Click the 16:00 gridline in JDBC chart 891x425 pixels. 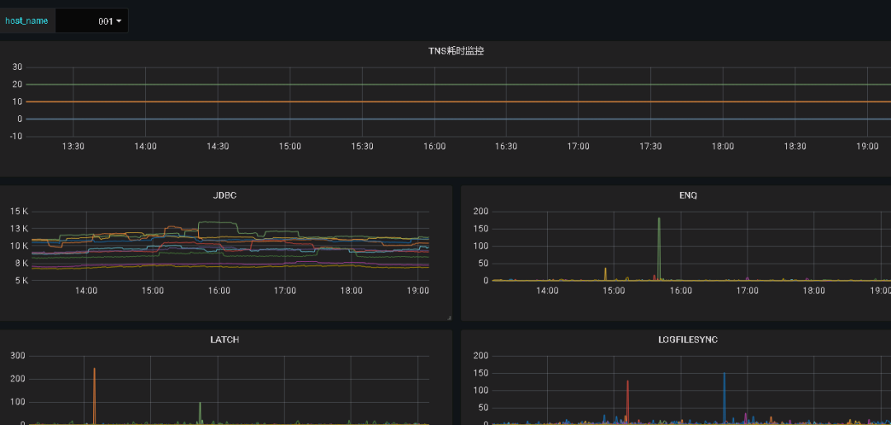pyautogui.click(x=219, y=245)
